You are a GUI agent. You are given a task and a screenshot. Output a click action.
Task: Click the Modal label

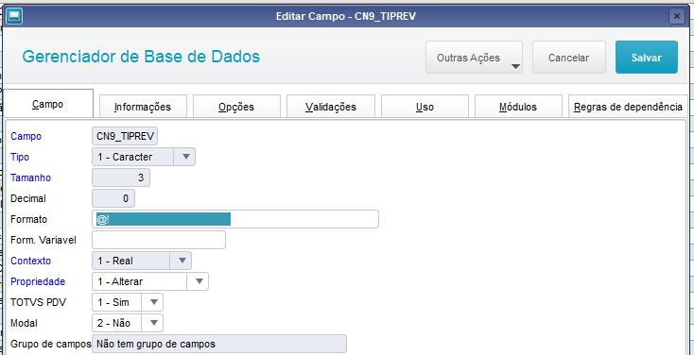click(24, 323)
